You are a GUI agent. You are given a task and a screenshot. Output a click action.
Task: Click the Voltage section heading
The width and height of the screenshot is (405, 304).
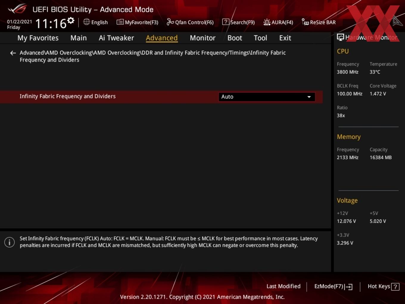point(347,201)
